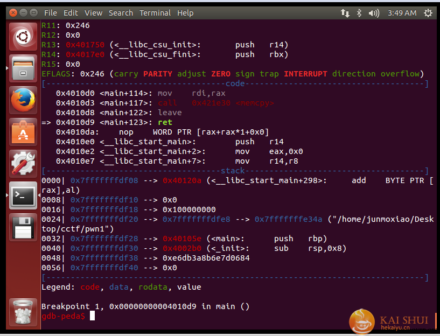Open the Edit menu

coord(71,13)
